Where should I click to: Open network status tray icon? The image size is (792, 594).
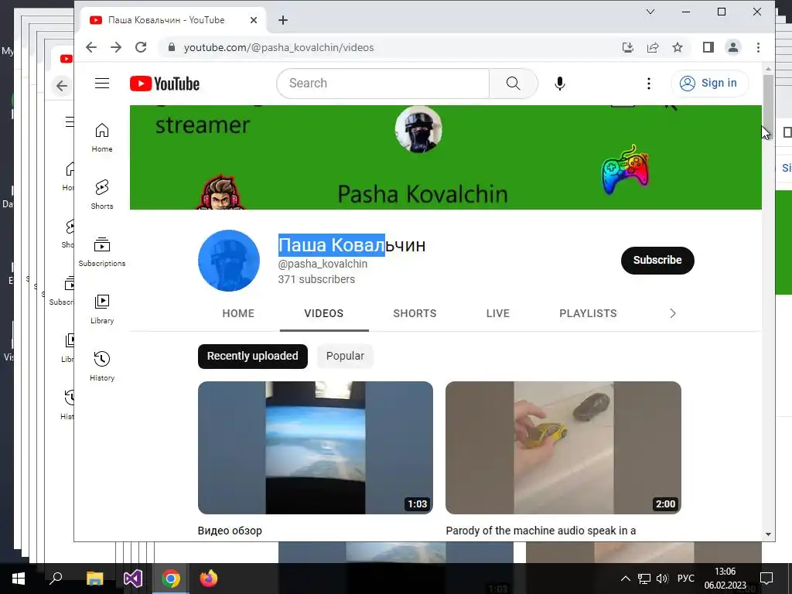pyautogui.click(x=644, y=579)
